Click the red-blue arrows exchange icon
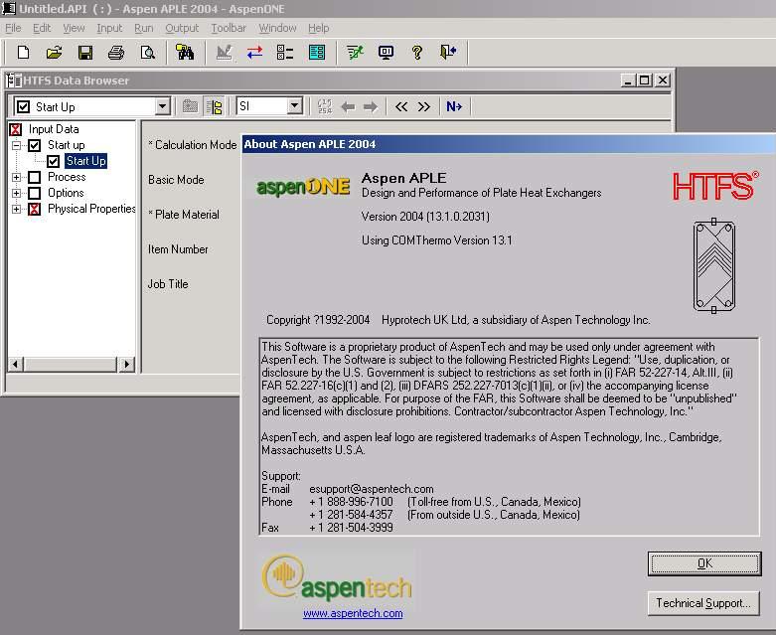This screenshot has height=635, width=776. click(255, 52)
